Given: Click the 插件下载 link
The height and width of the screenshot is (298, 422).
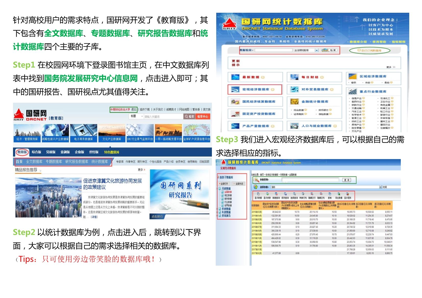Looking at the screenshot, I should click(x=145, y=109).
